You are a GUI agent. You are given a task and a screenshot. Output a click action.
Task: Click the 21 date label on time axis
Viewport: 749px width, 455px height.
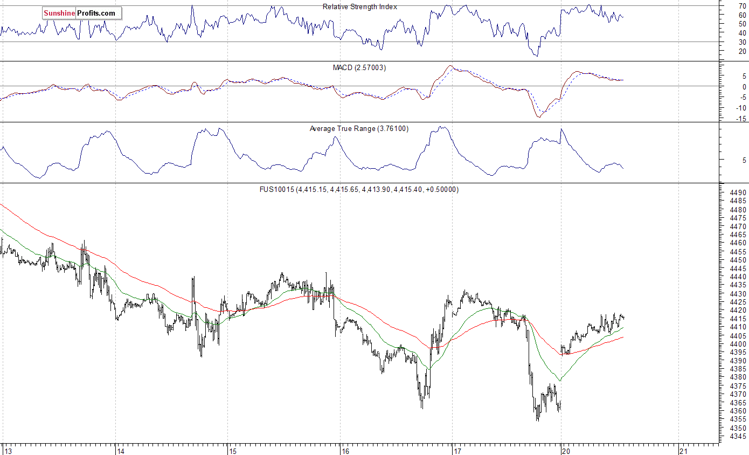[683, 451]
